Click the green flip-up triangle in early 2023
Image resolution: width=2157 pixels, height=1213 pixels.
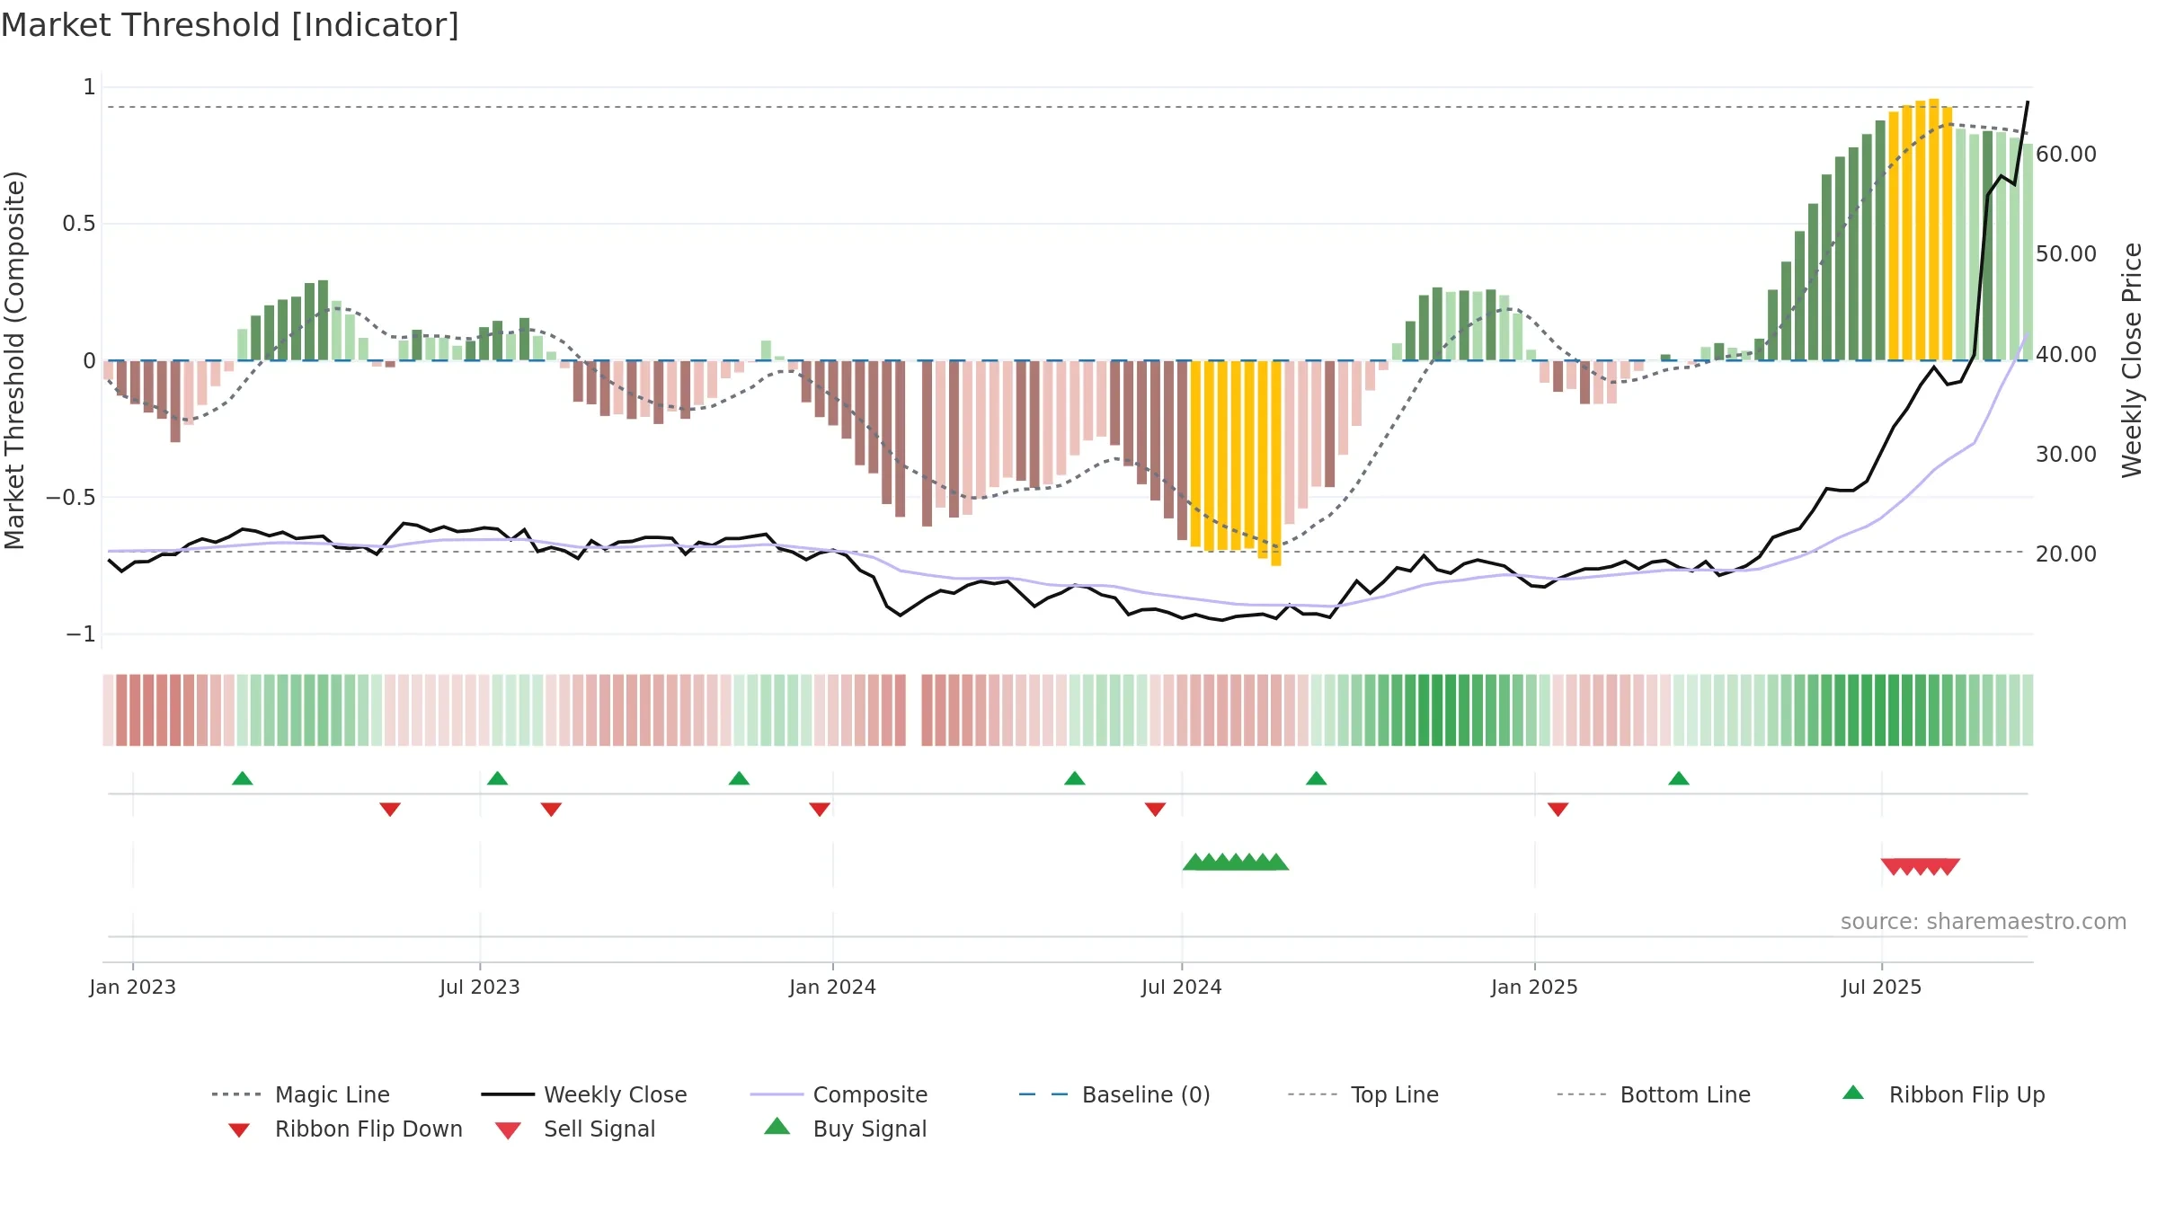coord(243,778)
